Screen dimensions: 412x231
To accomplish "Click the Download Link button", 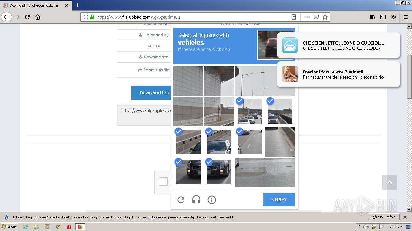I will coord(151,93).
